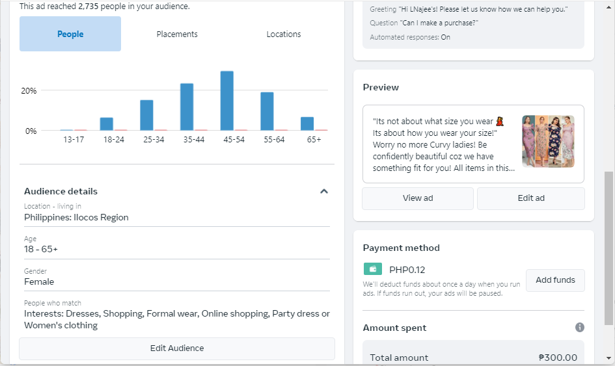Screen dimensions: 615x366
Task: Open Edit ad for this ad
Action: tap(531, 198)
